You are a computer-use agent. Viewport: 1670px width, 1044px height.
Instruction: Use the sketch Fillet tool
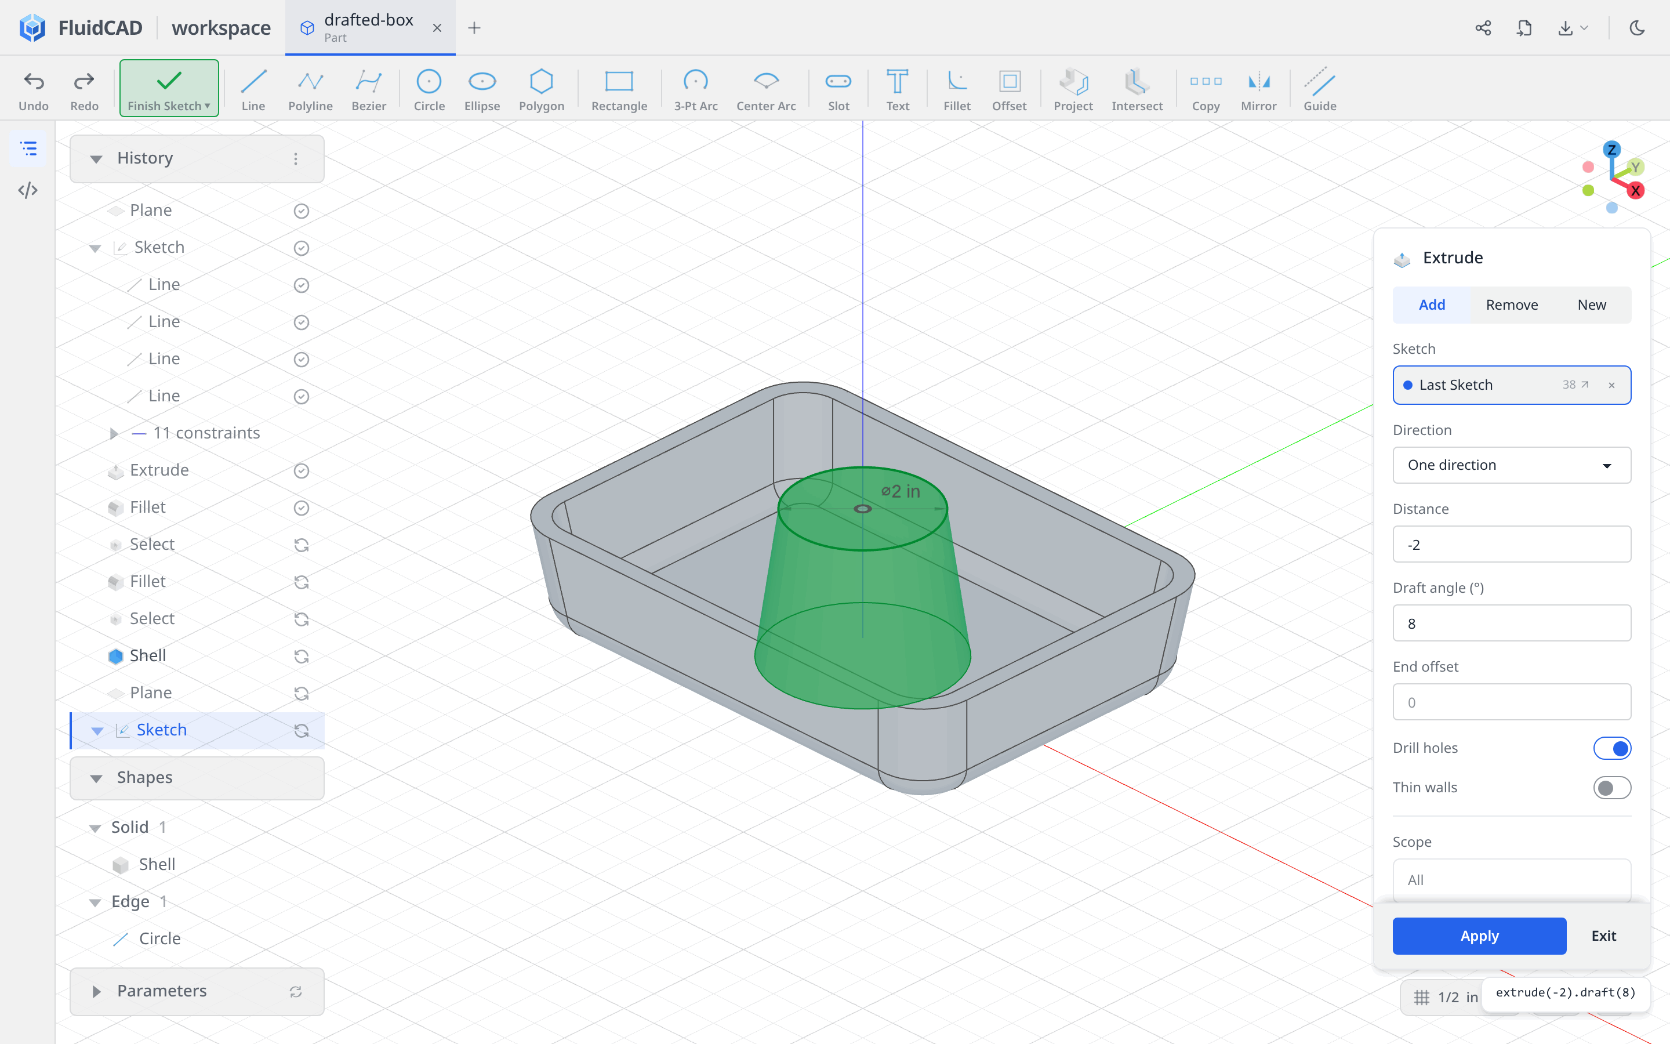(x=956, y=90)
